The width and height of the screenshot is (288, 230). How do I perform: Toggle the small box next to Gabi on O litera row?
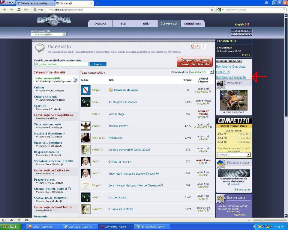98,162
